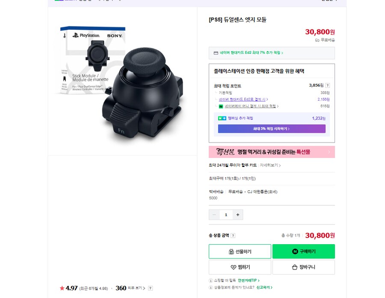Viewport: 385px width, 298px height.
Task: Open the question mark tooltip beside 총 상품 금액
Action: [233, 235]
